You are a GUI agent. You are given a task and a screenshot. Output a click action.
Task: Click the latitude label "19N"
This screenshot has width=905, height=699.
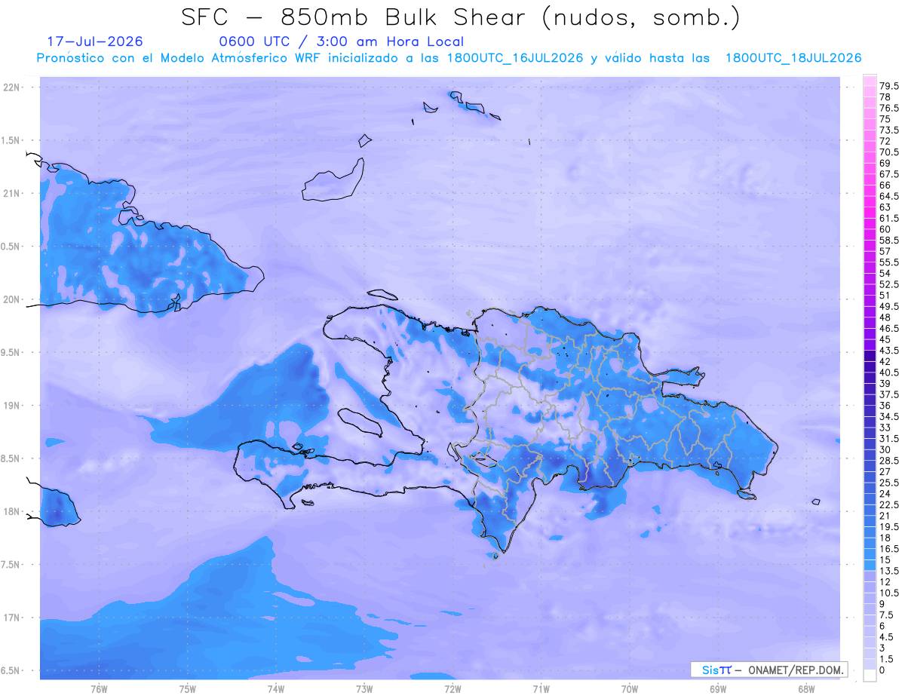pyautogui.click(x=12, y=406)
